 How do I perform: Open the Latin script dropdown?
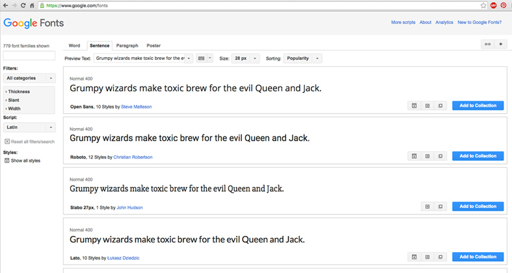tap(29, 127)
